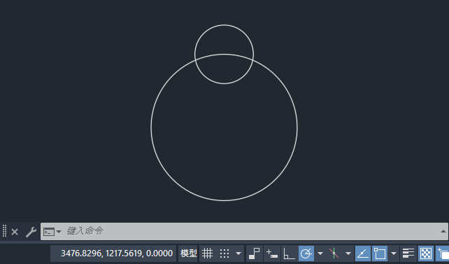
Task: Expand command history with the up arrow
Action: (x=443, y=231)
